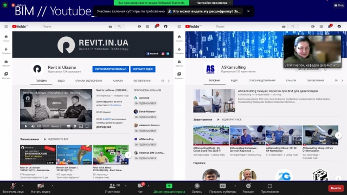
Task: Open КАНАЛИ tab on ASKansulting channel
Action: pos(291,81)
